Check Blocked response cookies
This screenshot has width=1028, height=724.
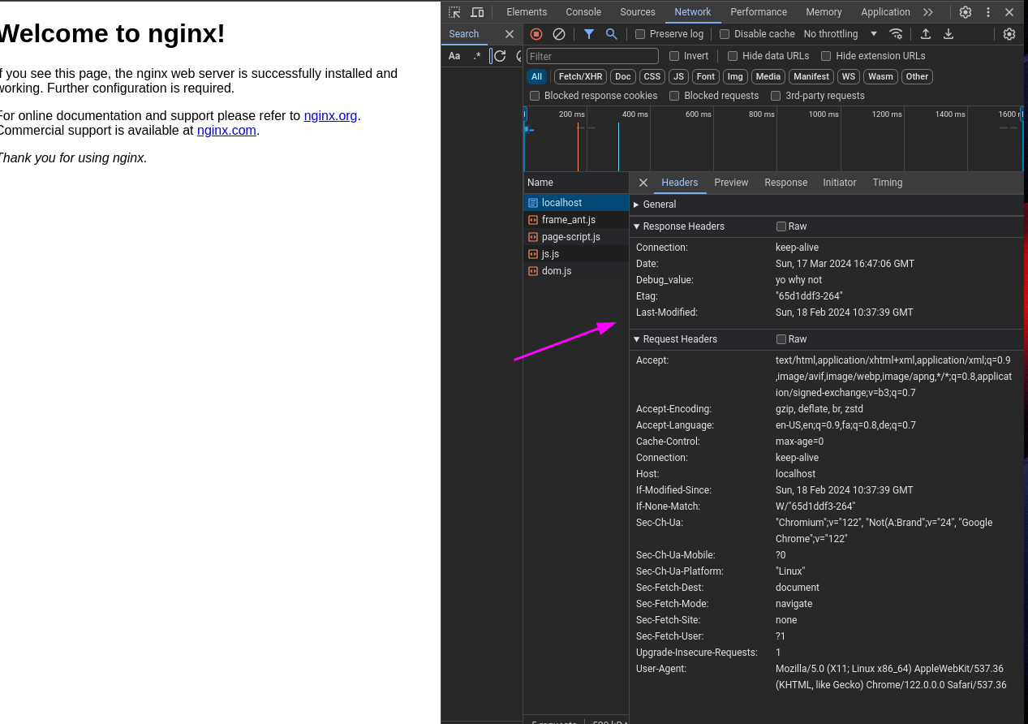535,96
